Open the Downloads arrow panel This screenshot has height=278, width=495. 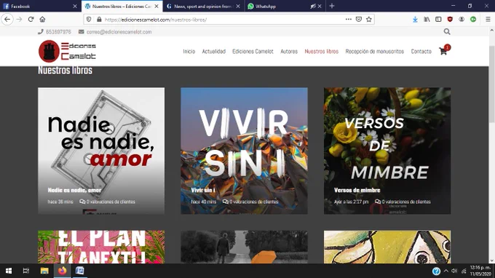point(415,20)
